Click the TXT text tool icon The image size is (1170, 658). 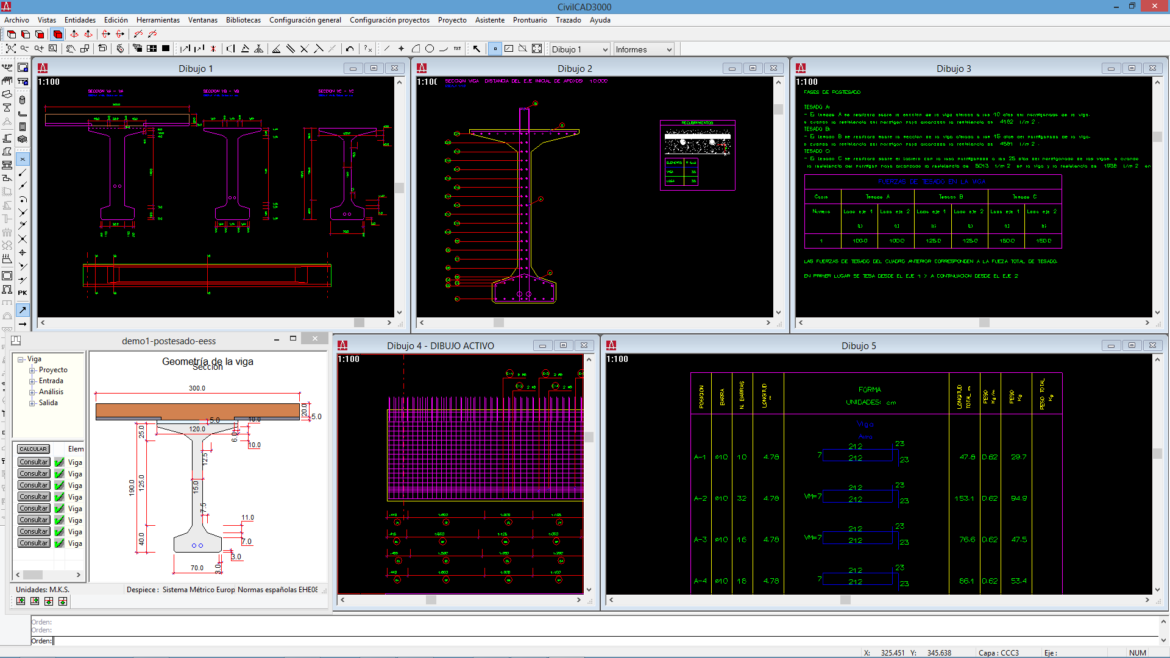pos(457,49)
